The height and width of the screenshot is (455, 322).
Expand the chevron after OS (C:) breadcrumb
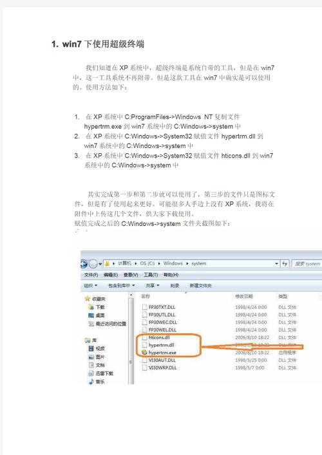click(x=159, y=263)
